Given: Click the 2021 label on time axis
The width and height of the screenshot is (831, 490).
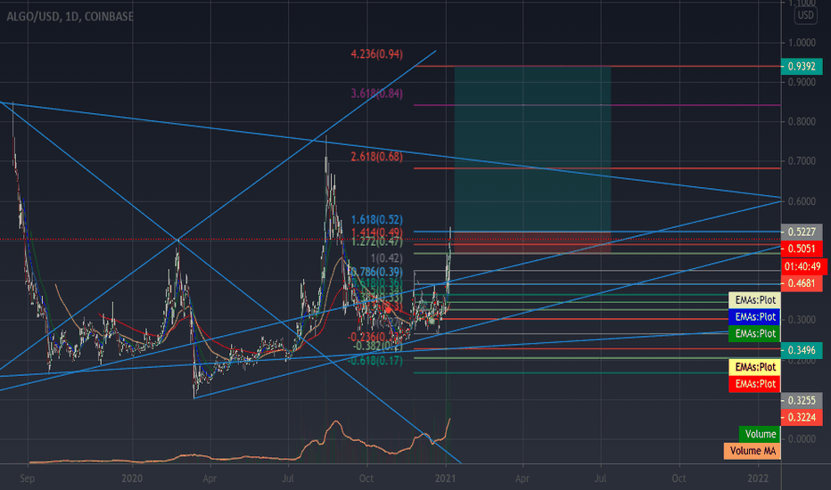Looking at the screenshot, I should click(445, 478).
